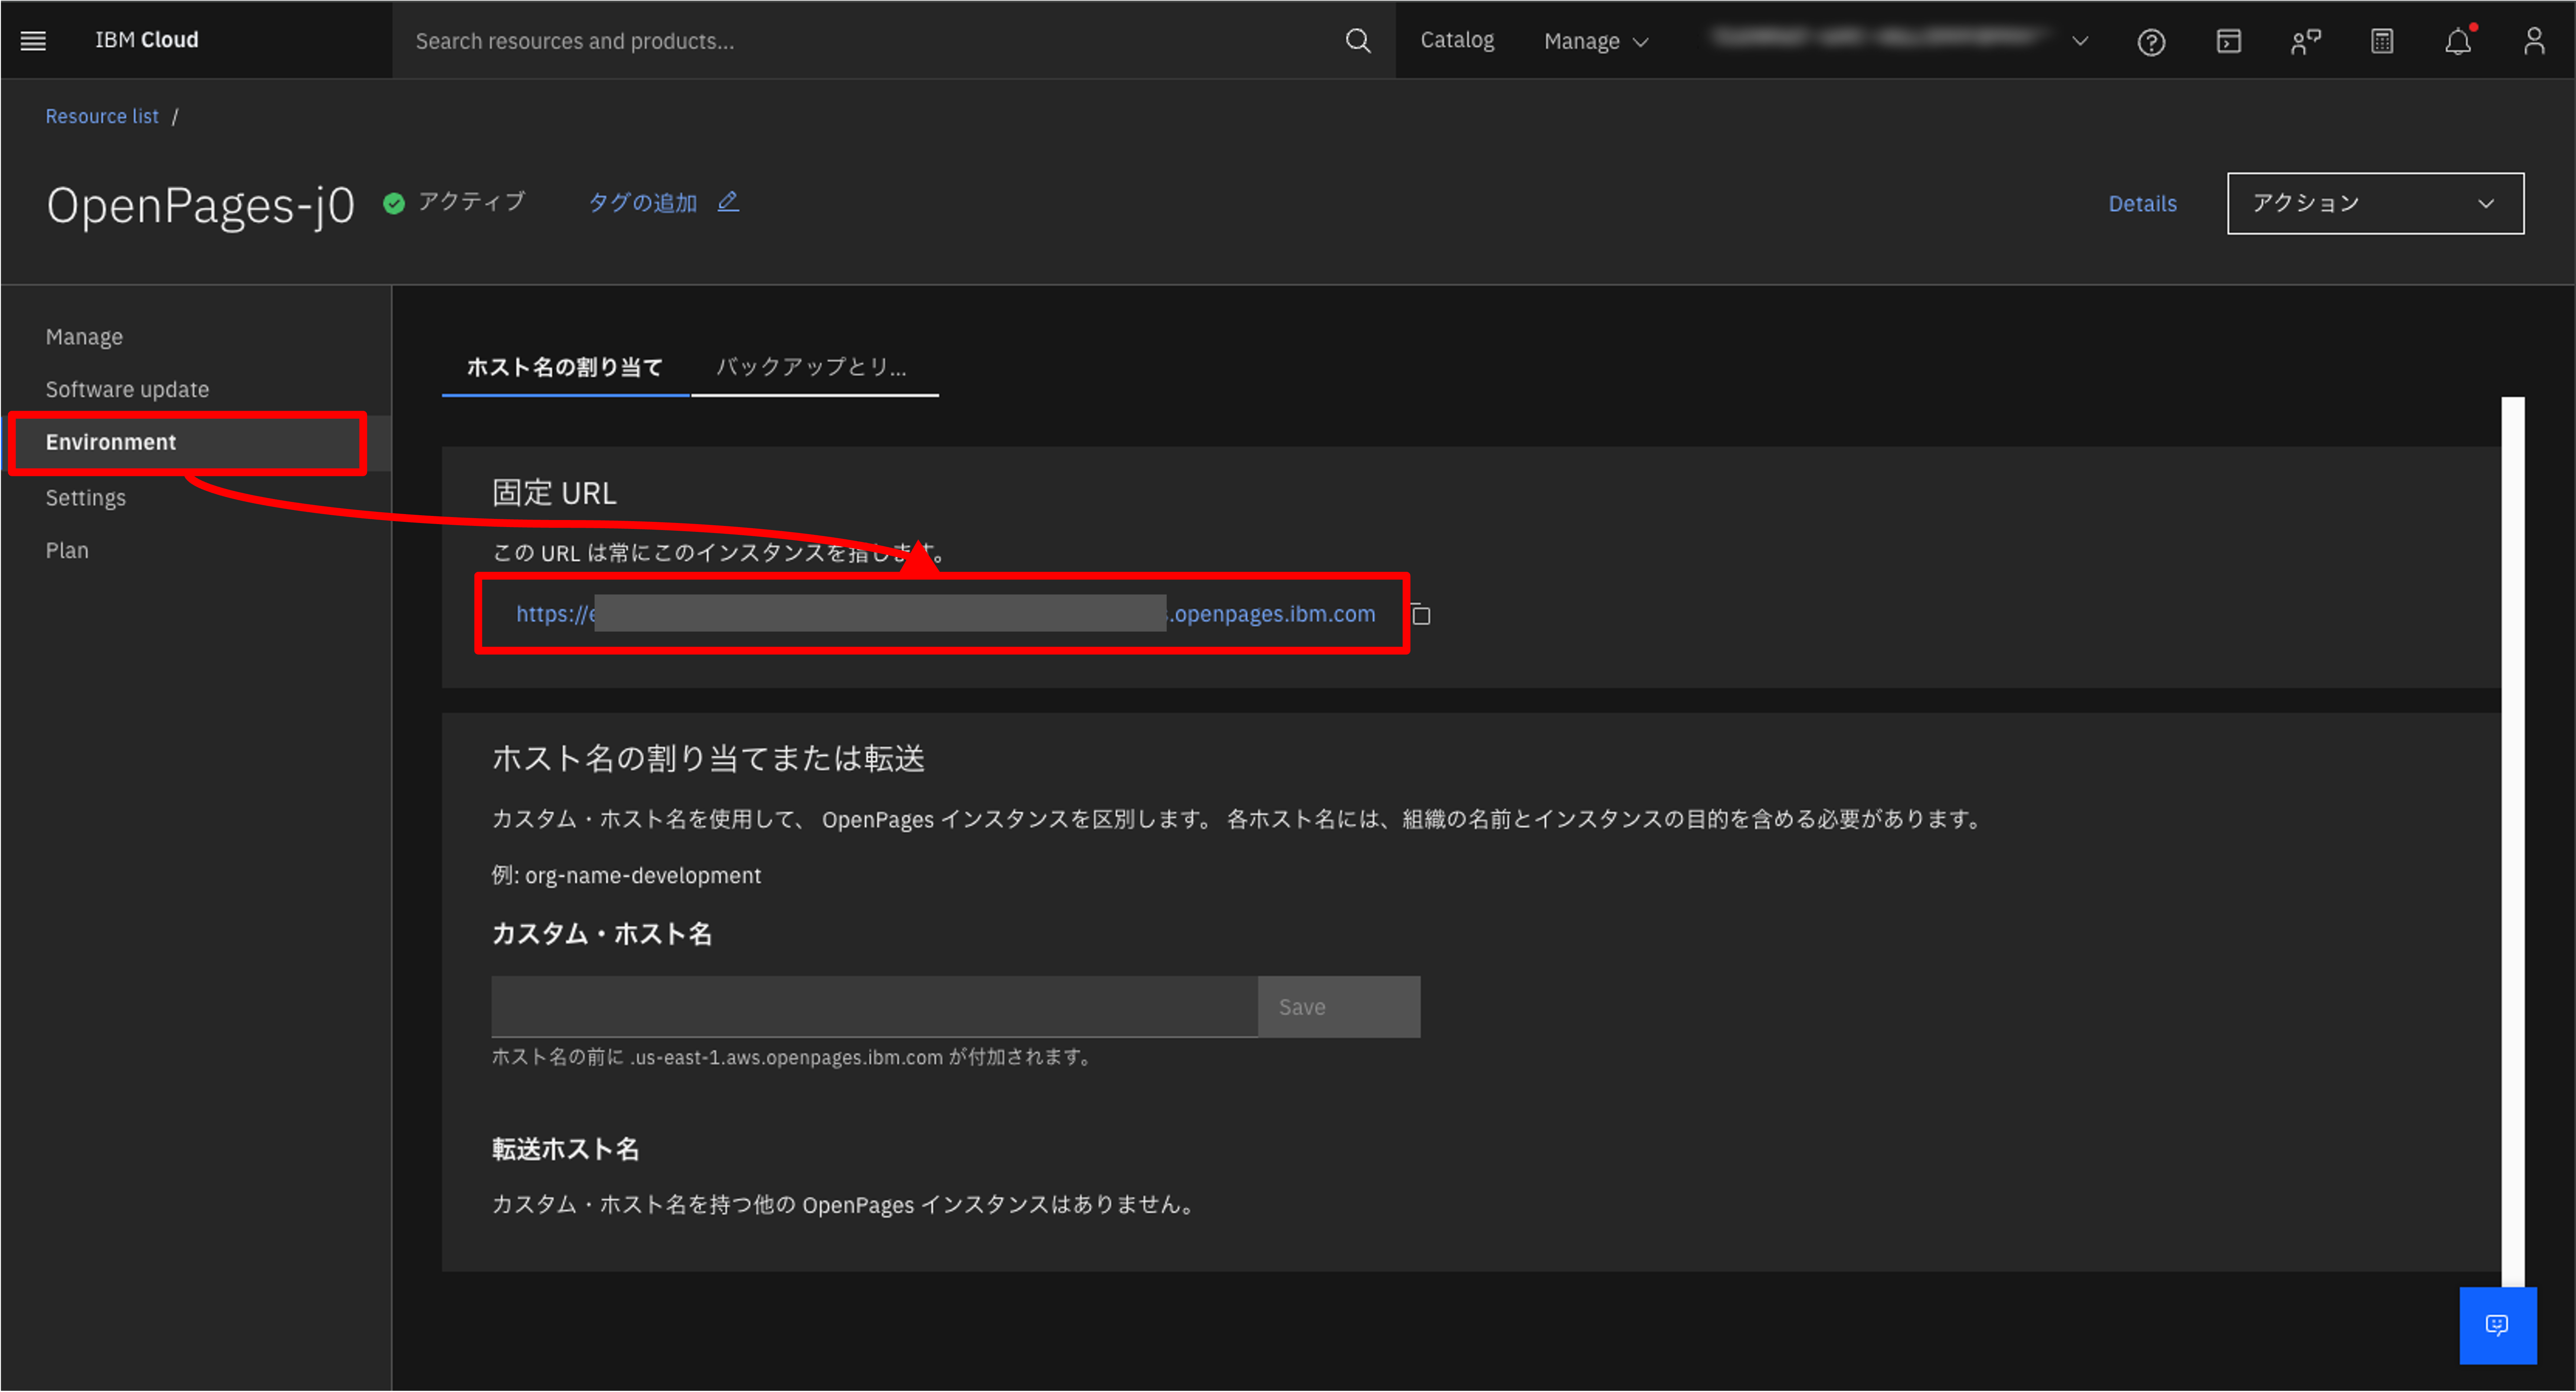
Task: Expand the アクション dropdown
Action: pos(2374,203)
